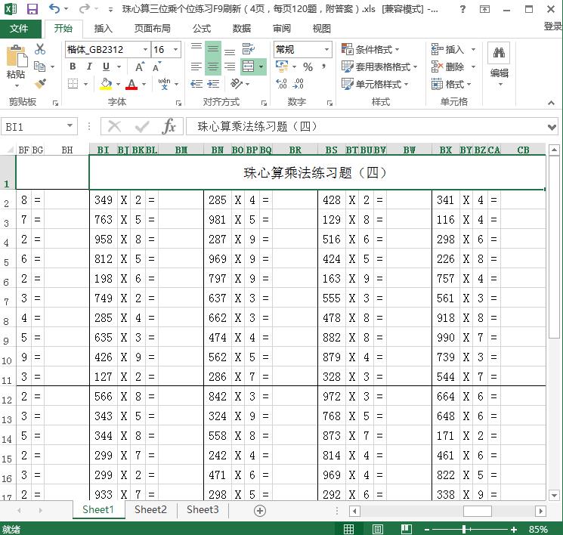This screenshot has width=563, height=535.
Task: Click the Cut scissors icon
Action: [x=40, y=49]
